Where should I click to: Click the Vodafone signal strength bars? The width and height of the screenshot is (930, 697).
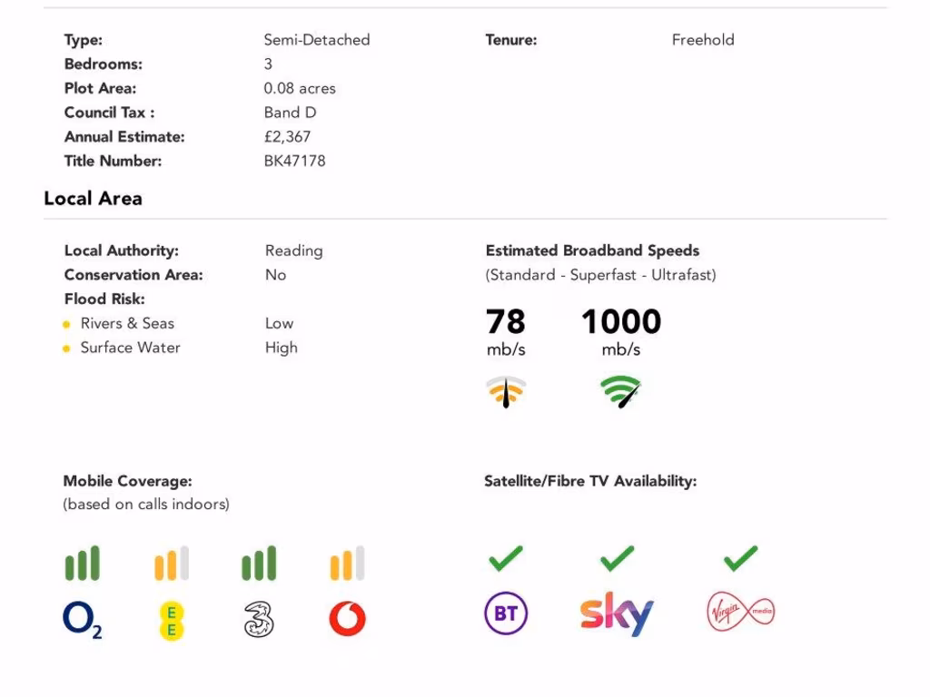[347, 564]
